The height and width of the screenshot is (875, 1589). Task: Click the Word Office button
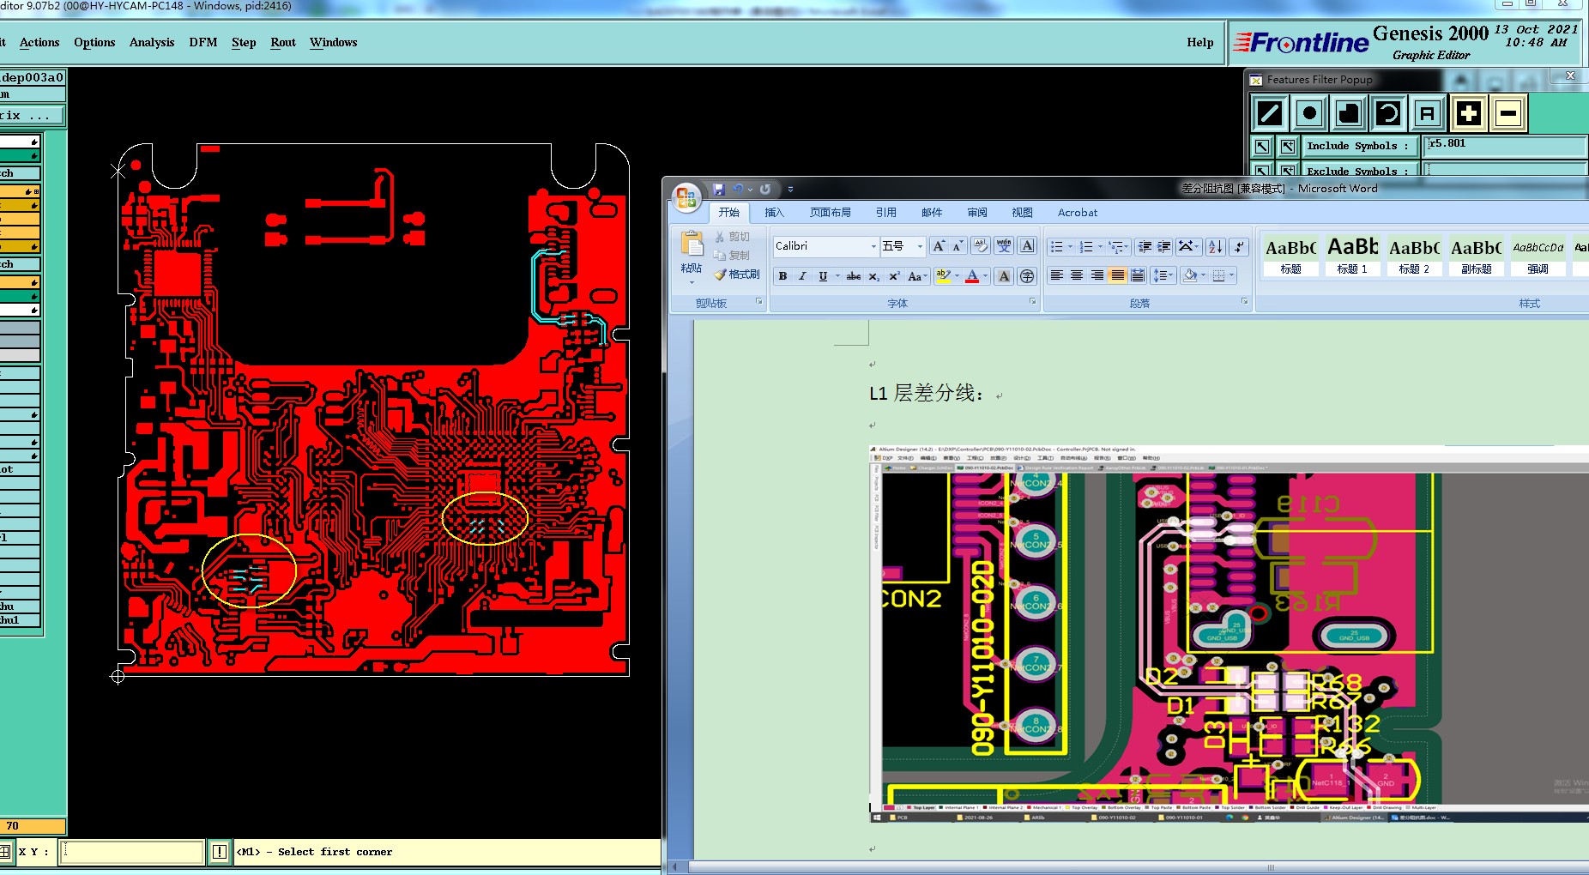pyautogui.click(x=686, y=198)
